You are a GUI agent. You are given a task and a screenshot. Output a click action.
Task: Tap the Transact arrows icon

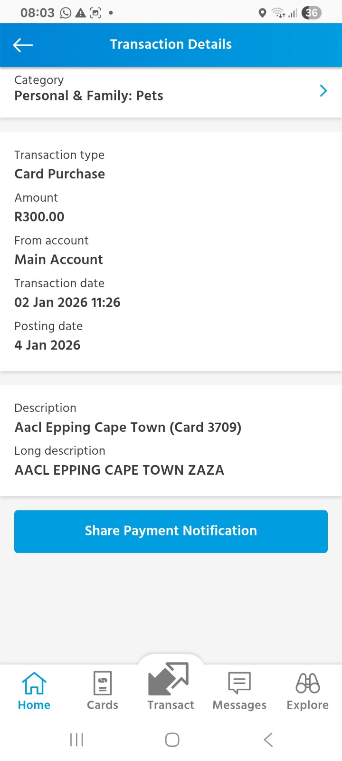(x=169, y=679)
